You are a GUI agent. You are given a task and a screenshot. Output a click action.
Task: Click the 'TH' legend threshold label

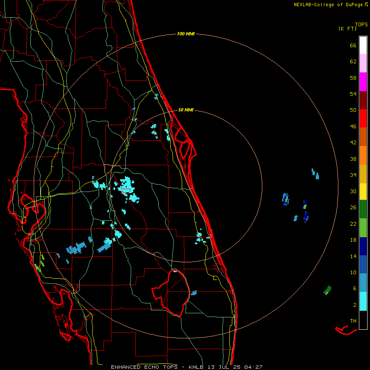(353, 321)
